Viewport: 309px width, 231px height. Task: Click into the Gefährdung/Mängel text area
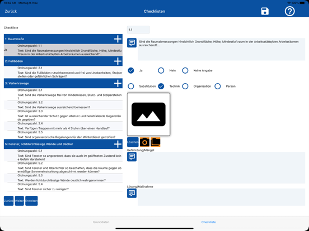point(221,167)
